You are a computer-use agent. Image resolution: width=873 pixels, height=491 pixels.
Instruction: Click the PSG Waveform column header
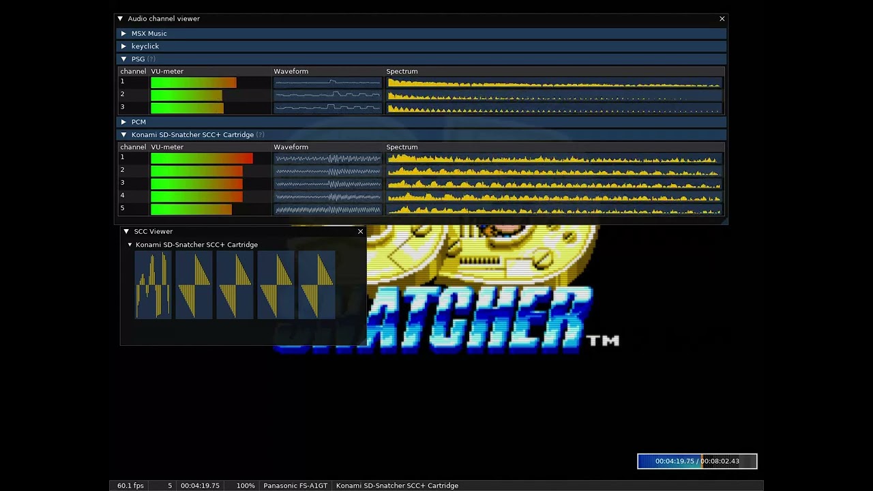click(x=291, y=72)
